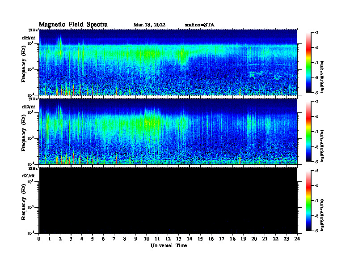The image size is (354, 274).
Task: Click the "-8" value on dD/dt color bar
Action: [x=316, y=147]
